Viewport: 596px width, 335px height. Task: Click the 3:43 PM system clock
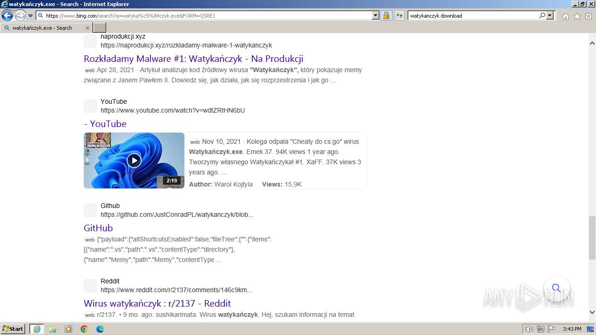coord(572,329)
